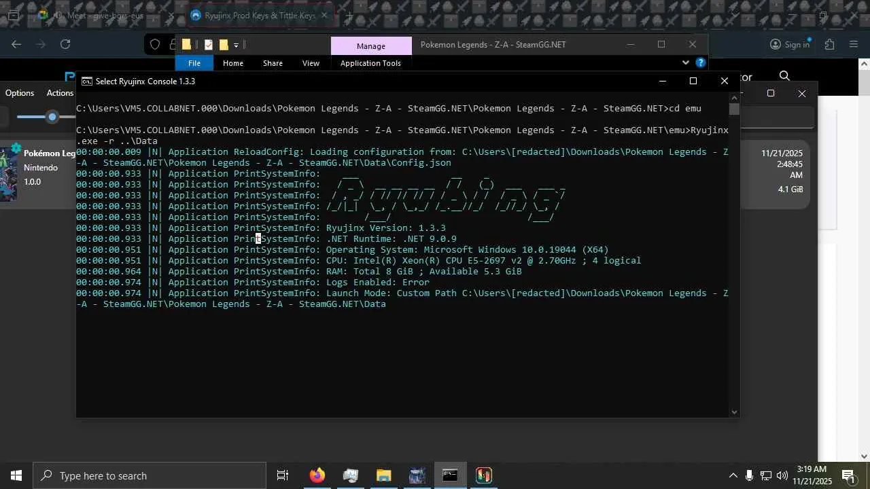The width and height of the screenshot is (870, 489).
Task: Open the browser hamburger menu
Action: (x=854, y=44)
